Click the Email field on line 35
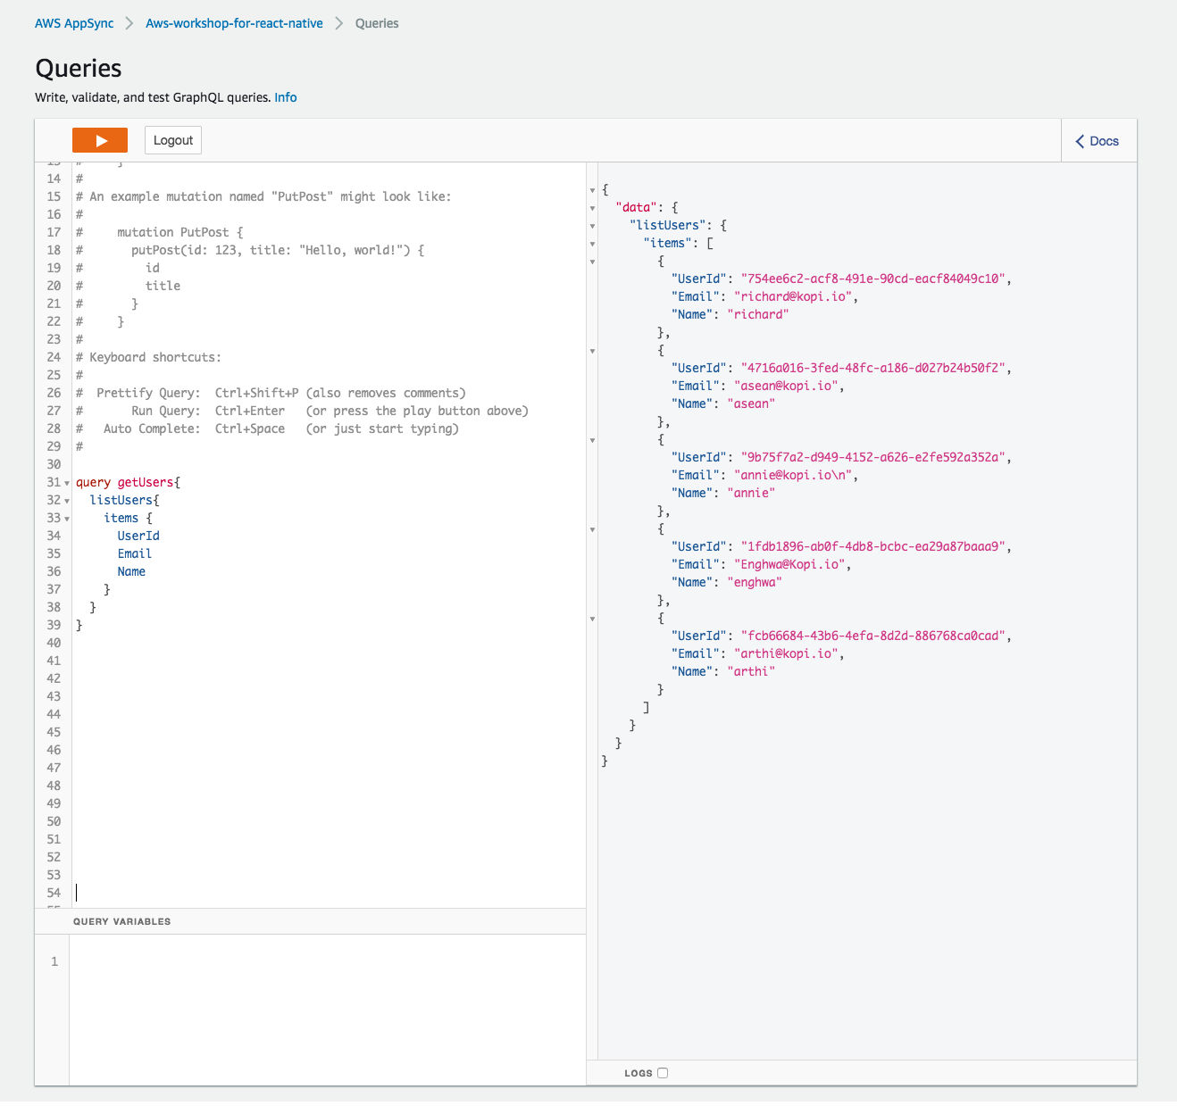The width and height of the screenshot is (1177, 1106). tap(135, 553)
